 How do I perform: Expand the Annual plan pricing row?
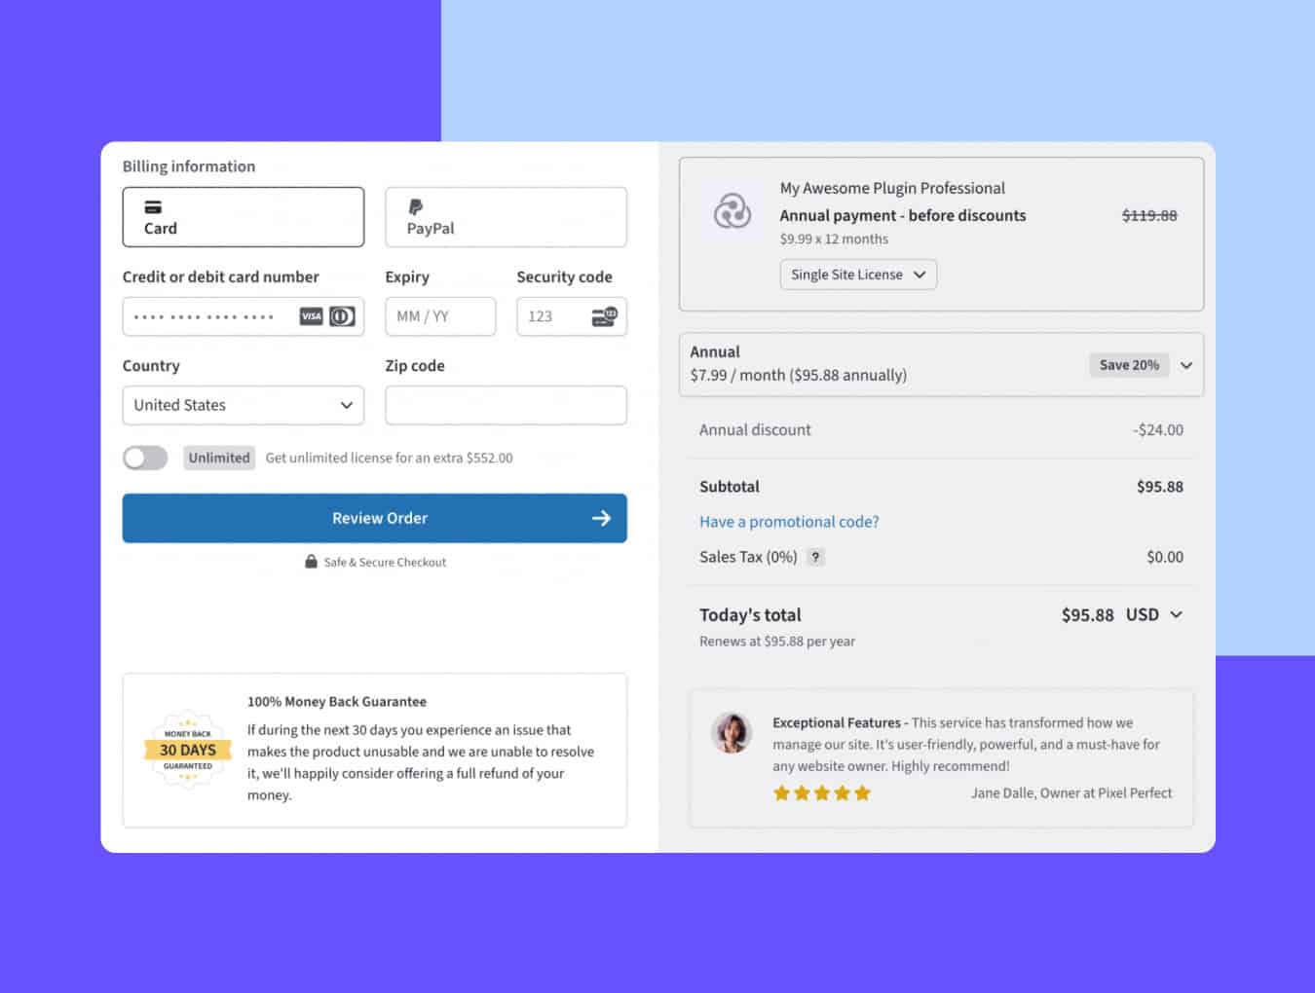(x=1186, y=365)
